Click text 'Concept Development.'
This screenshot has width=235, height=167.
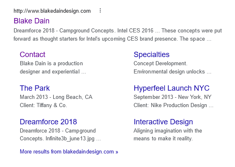[160, 64]
